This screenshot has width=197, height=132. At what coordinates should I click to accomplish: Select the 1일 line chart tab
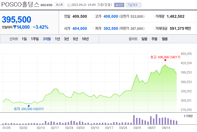(x=24, y=39)
